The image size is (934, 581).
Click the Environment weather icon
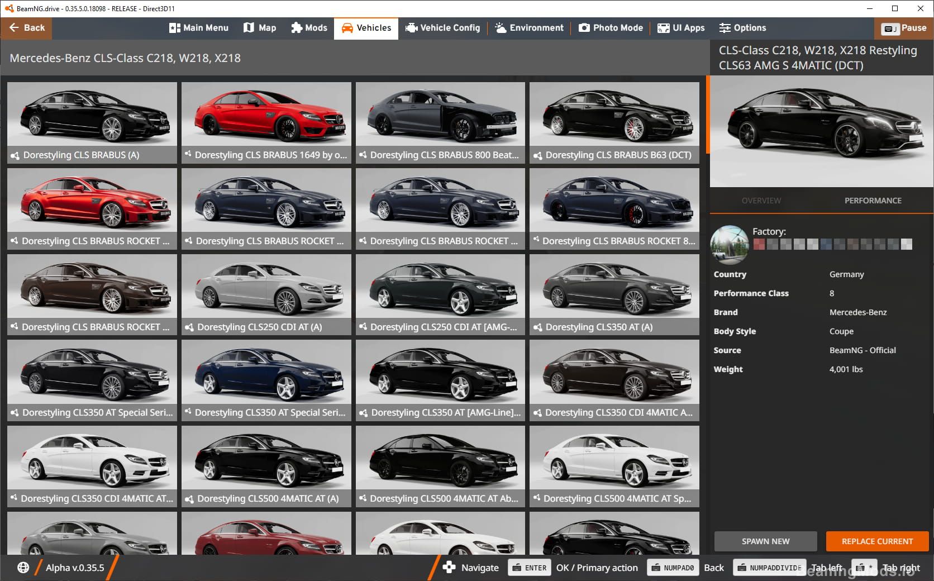pos(501,28)
